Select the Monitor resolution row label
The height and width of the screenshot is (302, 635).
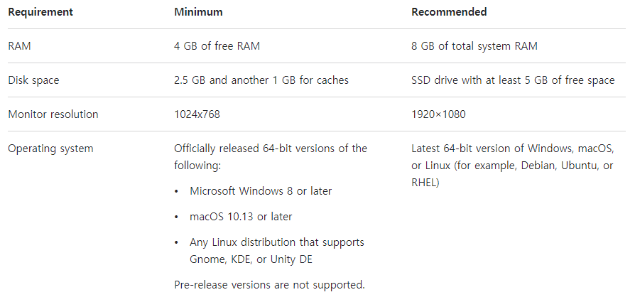coord(53,114)
